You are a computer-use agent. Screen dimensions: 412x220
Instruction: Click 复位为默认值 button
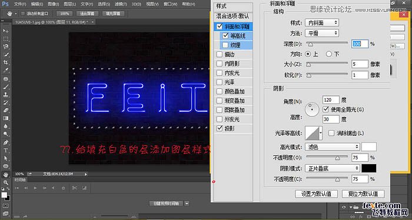363,194
